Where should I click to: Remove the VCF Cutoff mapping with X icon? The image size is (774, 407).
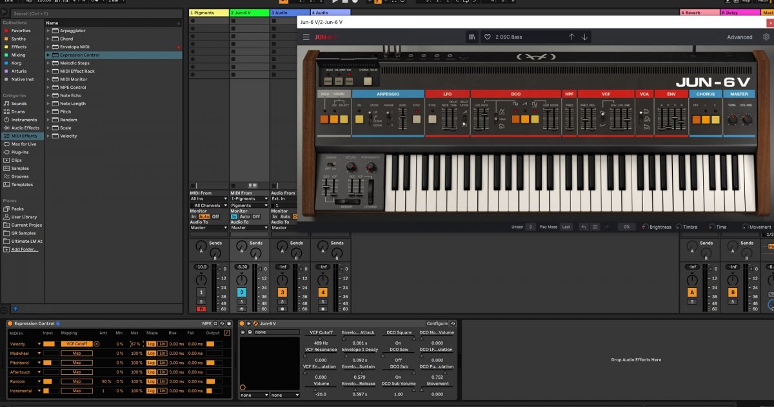tap(97, 344)
